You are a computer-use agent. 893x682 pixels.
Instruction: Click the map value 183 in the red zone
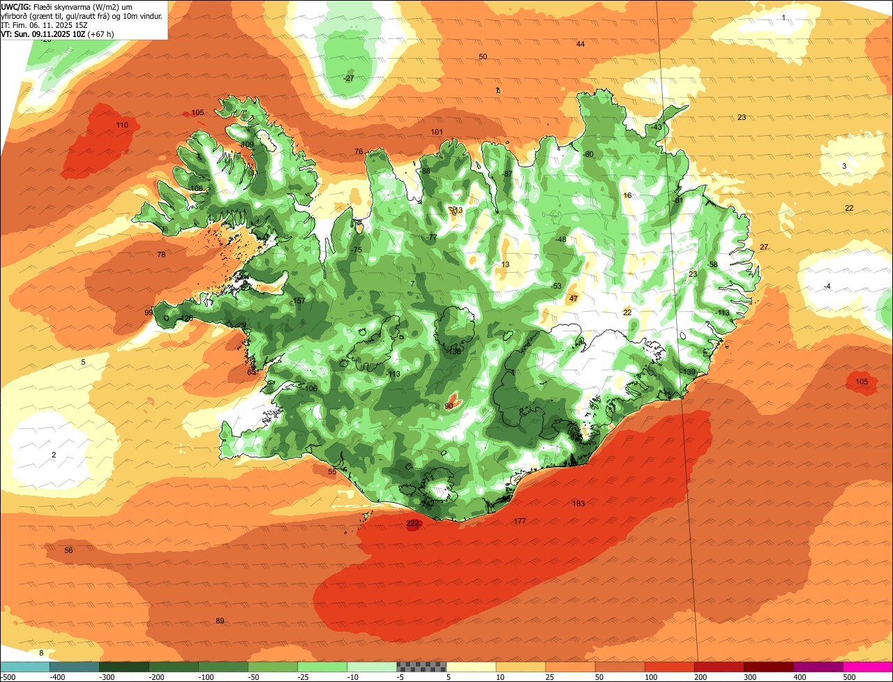coord(578,503)
